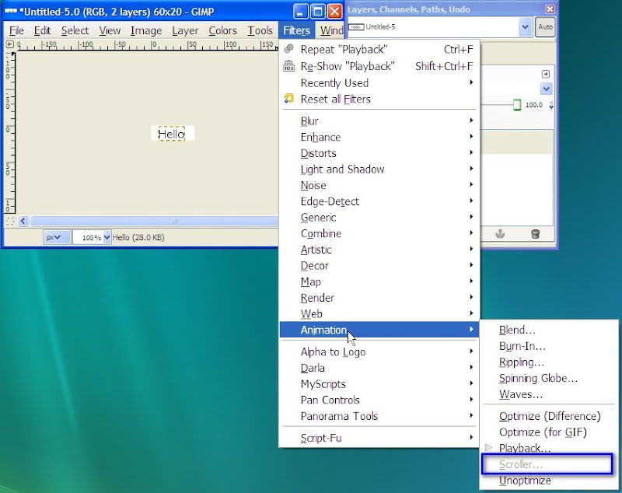Open Alpha to Logo submenu
Viewport: 622px width, 493px height.
click(379, 351)
